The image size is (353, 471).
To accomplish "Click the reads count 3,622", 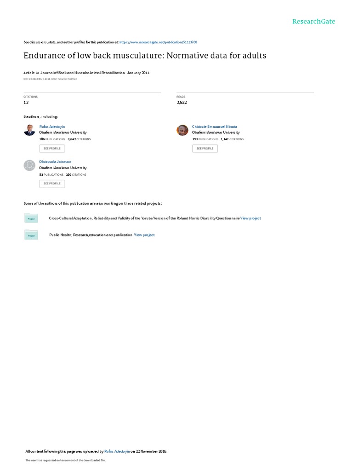I will 182,103.
